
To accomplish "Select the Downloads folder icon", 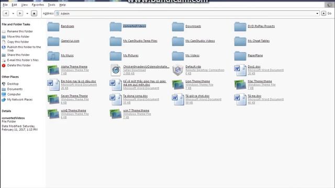I will coord(178,27).
